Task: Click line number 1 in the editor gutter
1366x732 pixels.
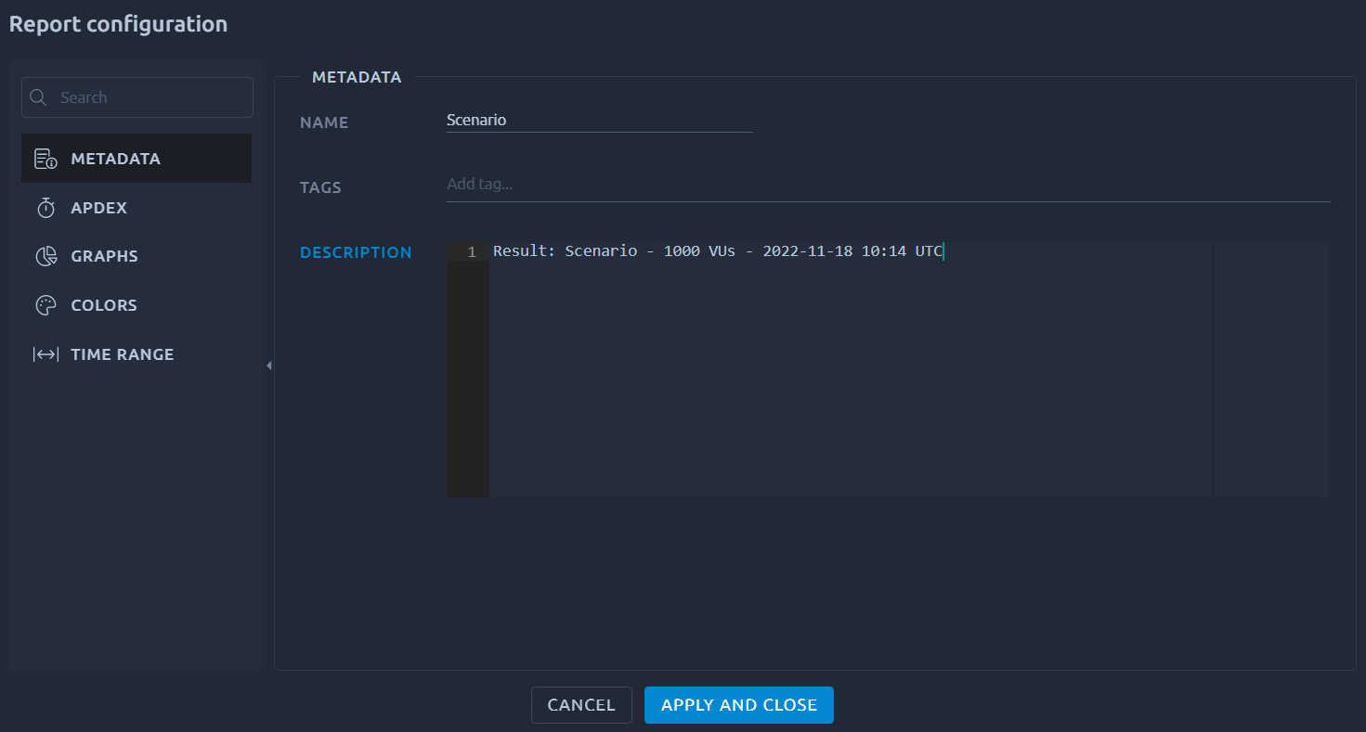Action: point(472,252)
